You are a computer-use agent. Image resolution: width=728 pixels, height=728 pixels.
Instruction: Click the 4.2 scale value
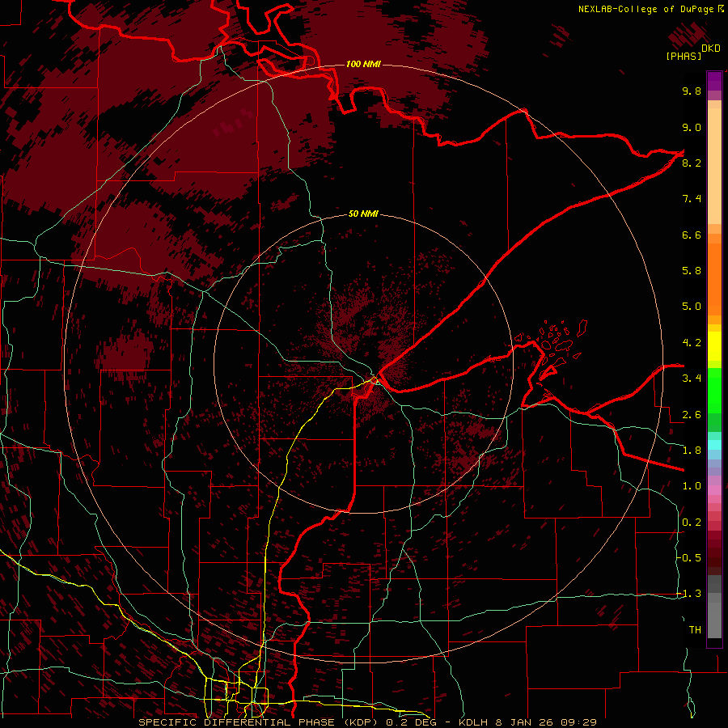[x=692, y=343]
